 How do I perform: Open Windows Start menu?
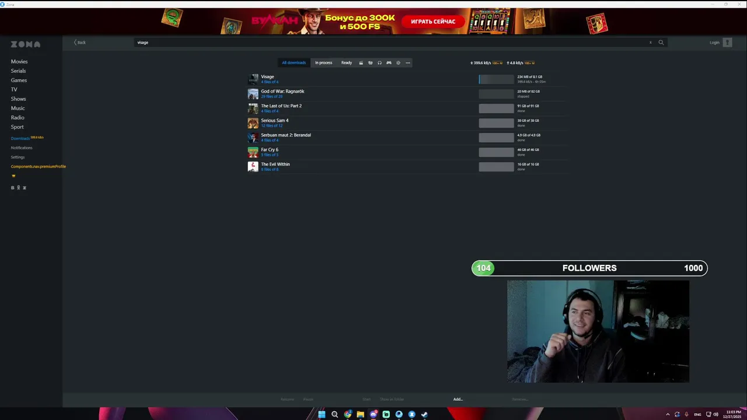(x=322, y=414)
